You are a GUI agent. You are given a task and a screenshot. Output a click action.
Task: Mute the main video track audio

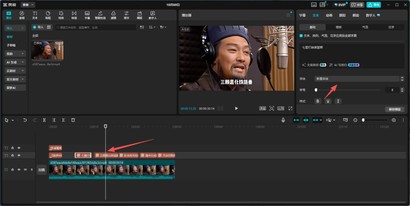[x=25, y=170]
